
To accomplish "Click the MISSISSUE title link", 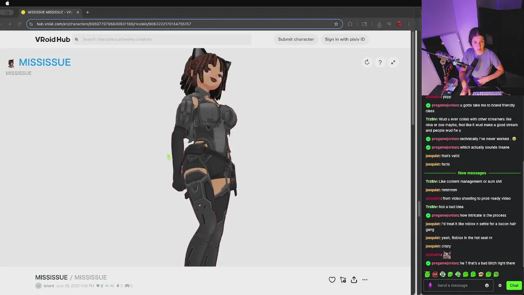I will point(45,62).
